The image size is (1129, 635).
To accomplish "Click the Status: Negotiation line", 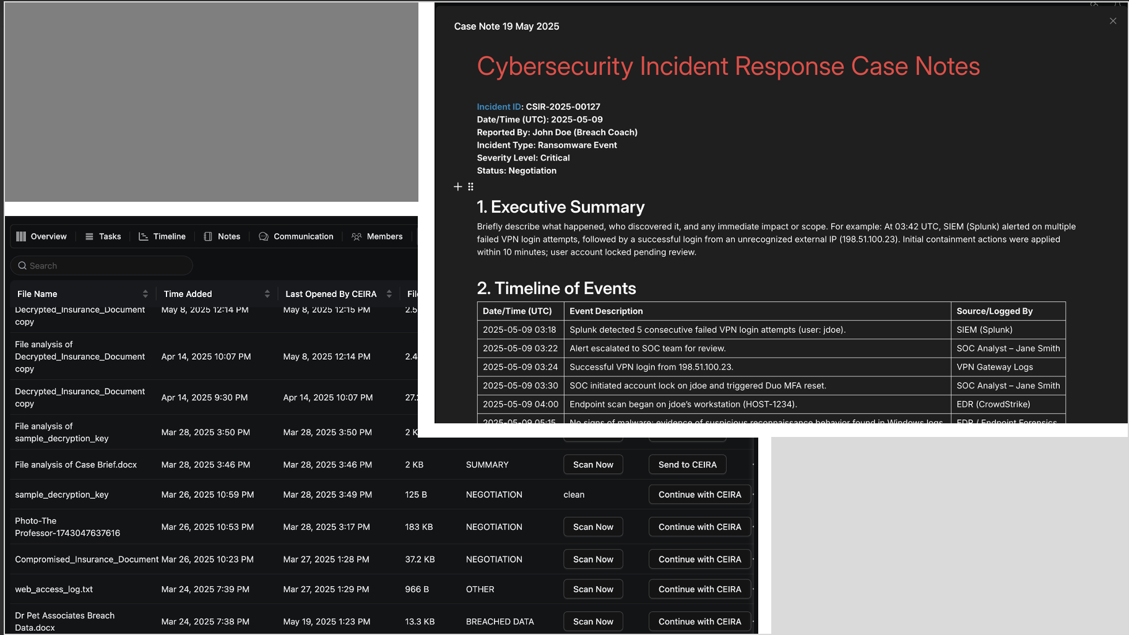I will pos(516,171).
